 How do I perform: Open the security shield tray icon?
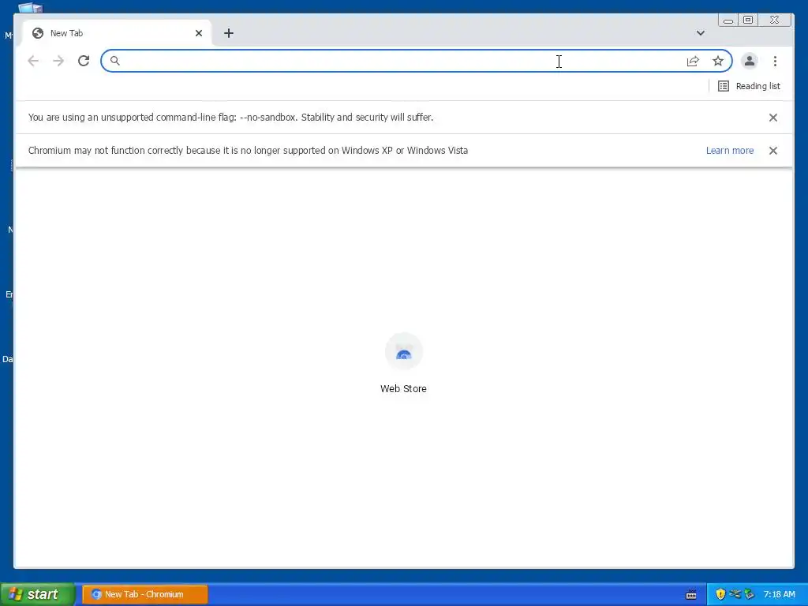click(x=720, y=594)
